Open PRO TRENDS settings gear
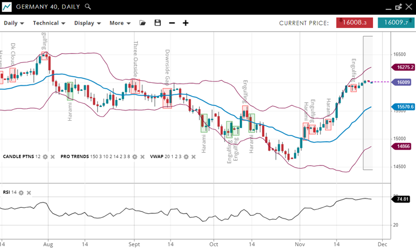The image size is (416, 250). [x=135, y=156]
